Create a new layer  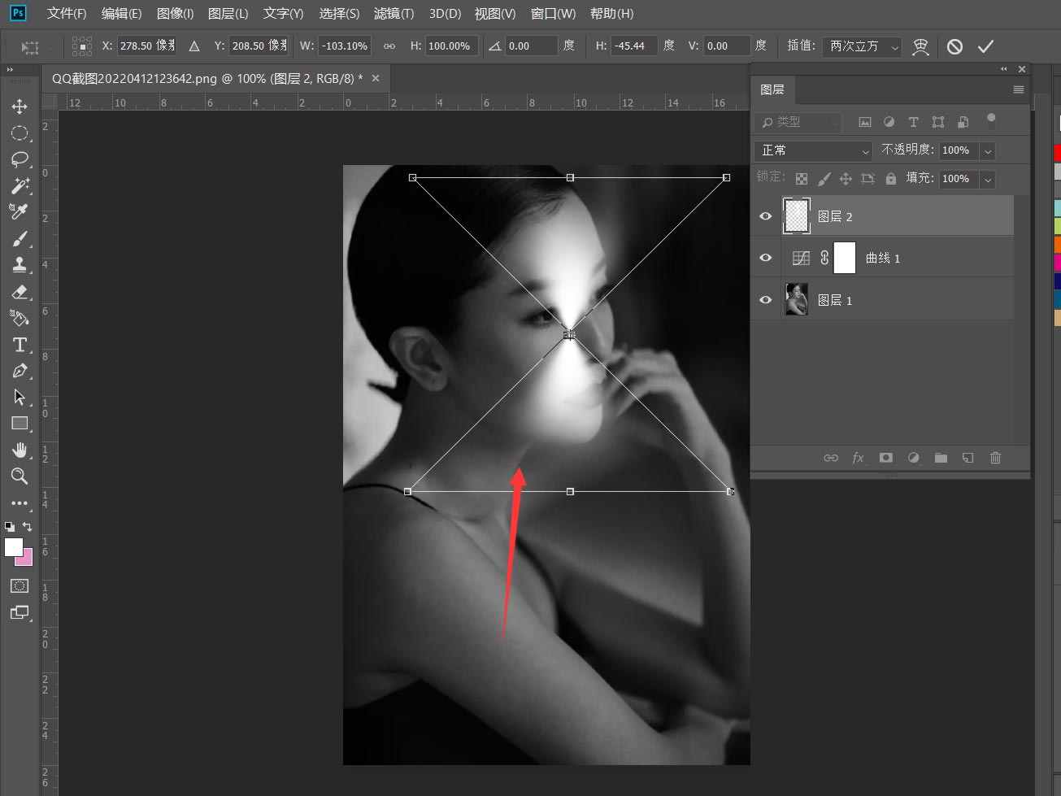968,458
